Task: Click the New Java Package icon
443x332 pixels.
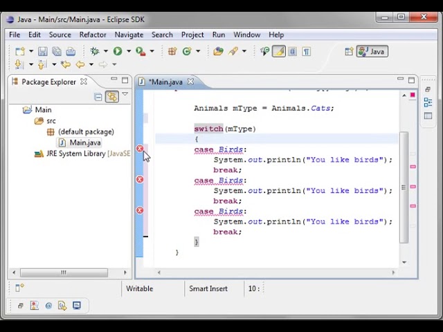Action: (172, 51)
